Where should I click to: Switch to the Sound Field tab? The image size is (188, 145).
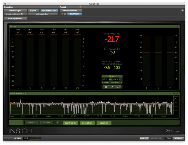click(87, 123)
